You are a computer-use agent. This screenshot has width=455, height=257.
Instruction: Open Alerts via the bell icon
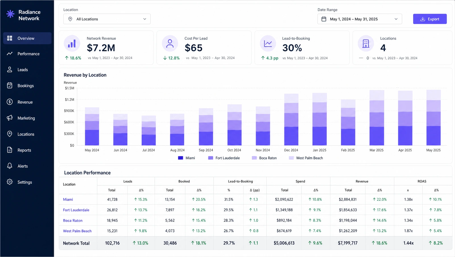click(x=10, y=166)
